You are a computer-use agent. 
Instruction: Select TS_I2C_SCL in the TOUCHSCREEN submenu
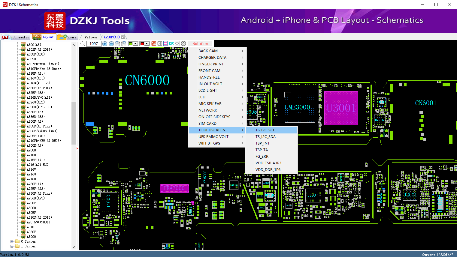(x=271, y=130)
